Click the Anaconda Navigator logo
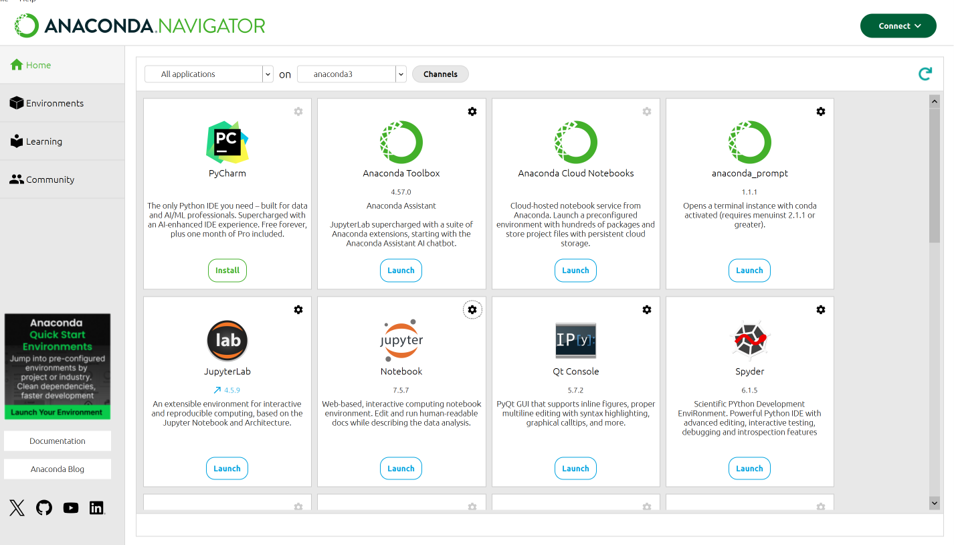 coord(139,25)
